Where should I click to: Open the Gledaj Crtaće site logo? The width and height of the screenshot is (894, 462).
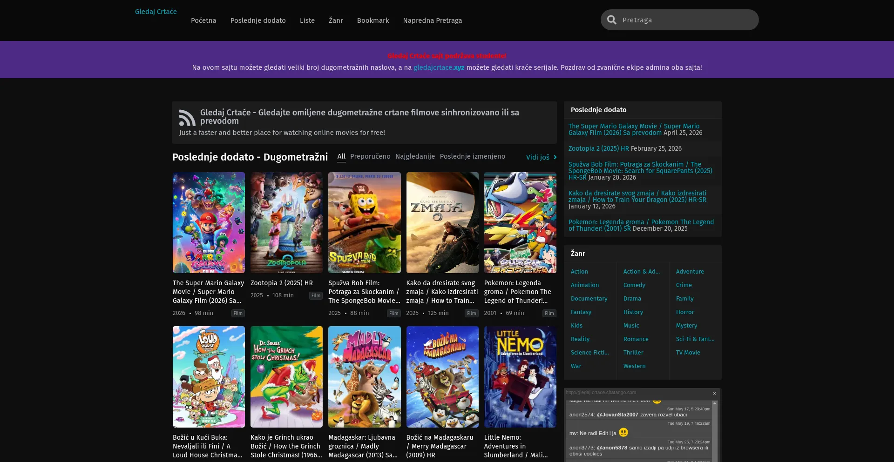[156, 12]
